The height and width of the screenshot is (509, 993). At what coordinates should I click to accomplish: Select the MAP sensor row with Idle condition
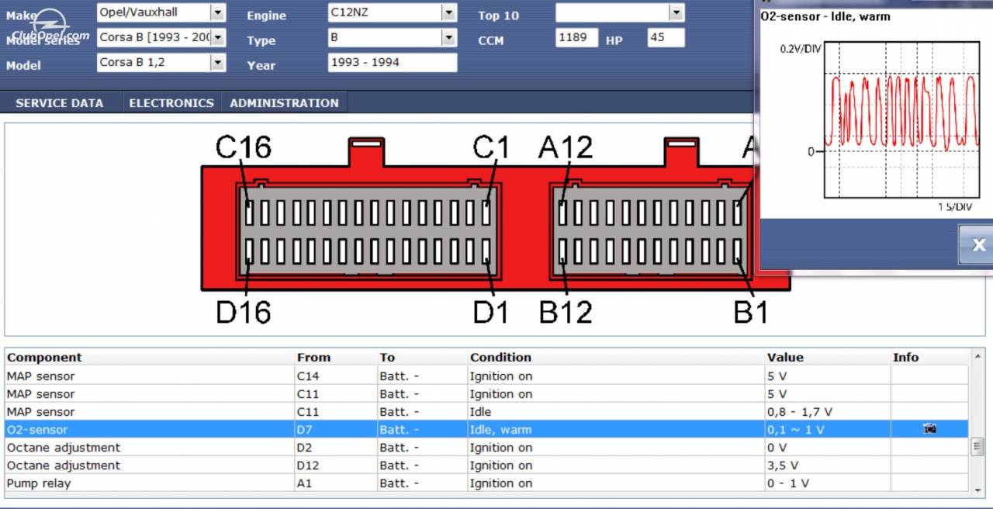coord(487,411)
